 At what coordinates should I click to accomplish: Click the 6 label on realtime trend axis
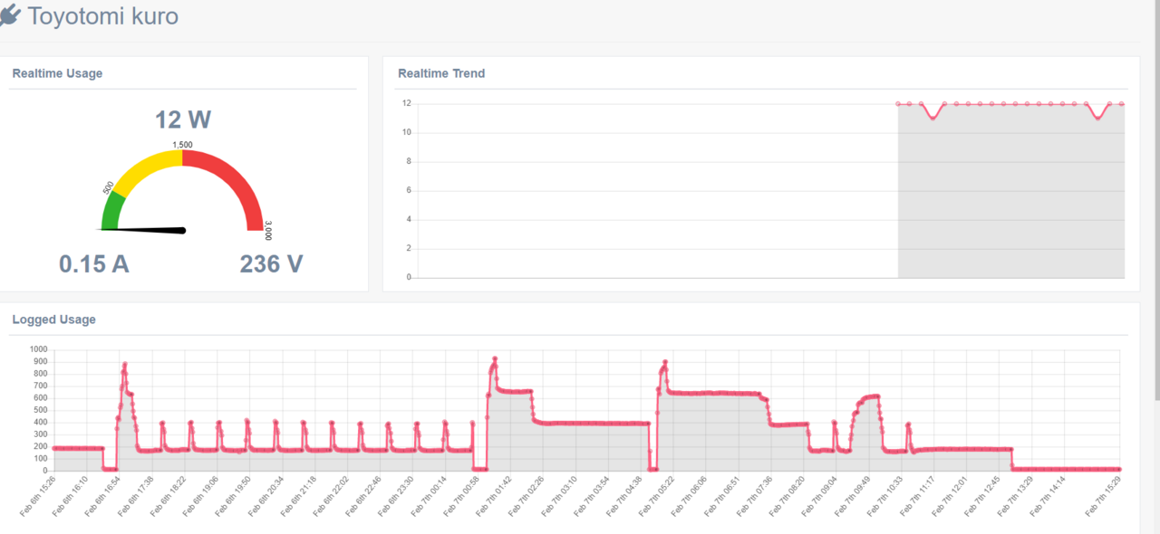click(x=409, y=190)
